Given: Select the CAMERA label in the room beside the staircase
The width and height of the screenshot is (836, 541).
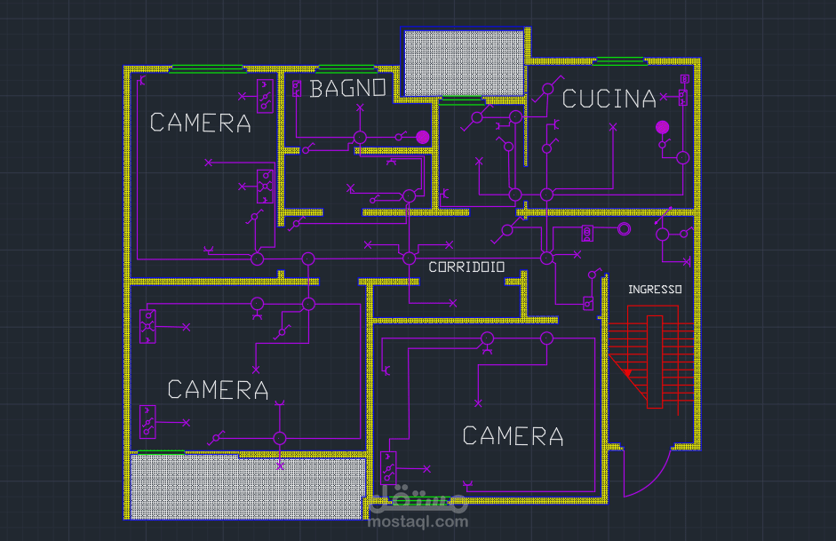Looking at the screenshot, I should coord(513,436).
